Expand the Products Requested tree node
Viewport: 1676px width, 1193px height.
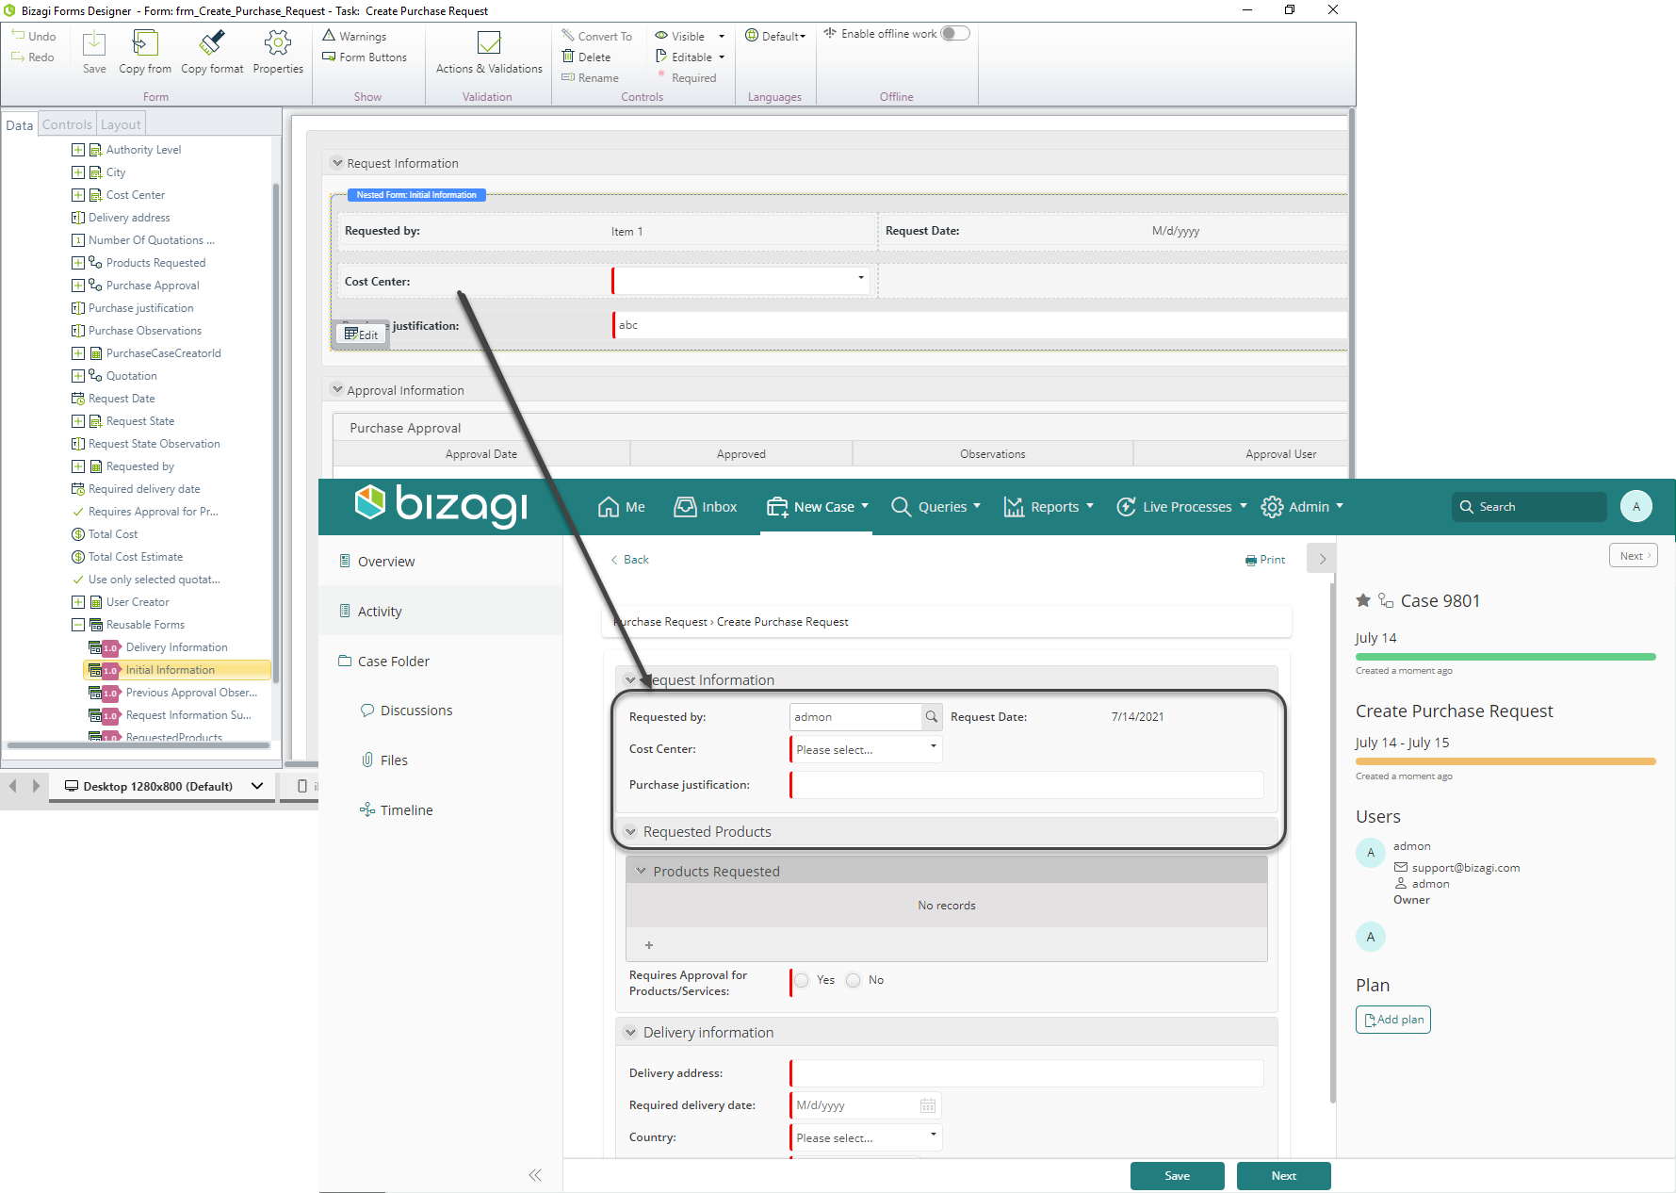coord(78,263)
